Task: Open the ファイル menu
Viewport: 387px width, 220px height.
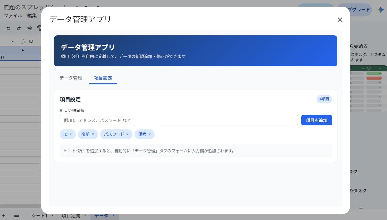Action: click(13, 16)
